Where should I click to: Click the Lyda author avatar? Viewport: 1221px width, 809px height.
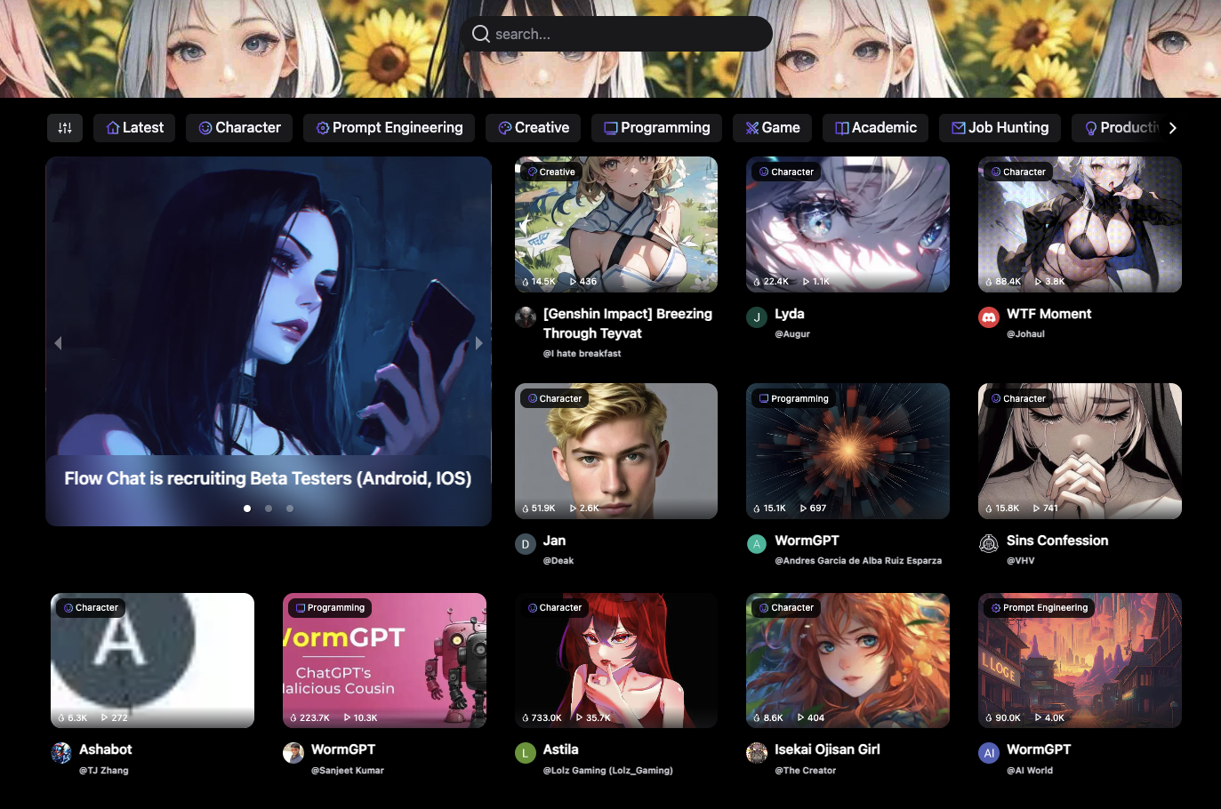[757, 317]
